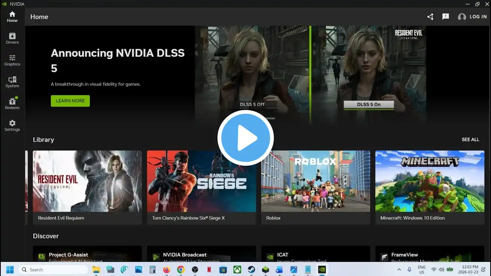Click the Home icon in sidebar
This screenshot has width=491, height=276.
click(x=12, y=16)
